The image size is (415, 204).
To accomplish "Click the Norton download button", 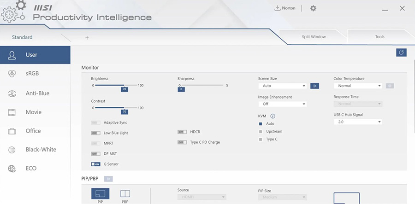I will click(x=285, y=8).
